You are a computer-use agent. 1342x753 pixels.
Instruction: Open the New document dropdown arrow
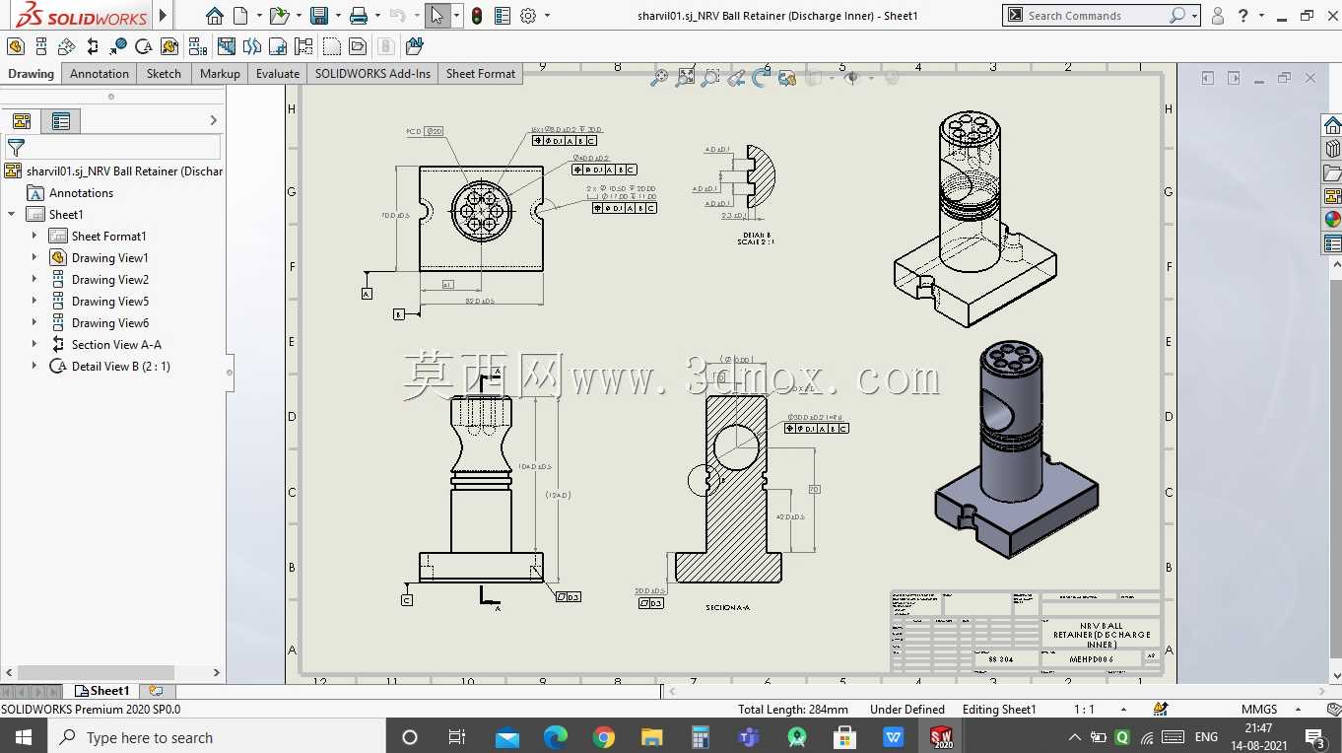[259, 16]
